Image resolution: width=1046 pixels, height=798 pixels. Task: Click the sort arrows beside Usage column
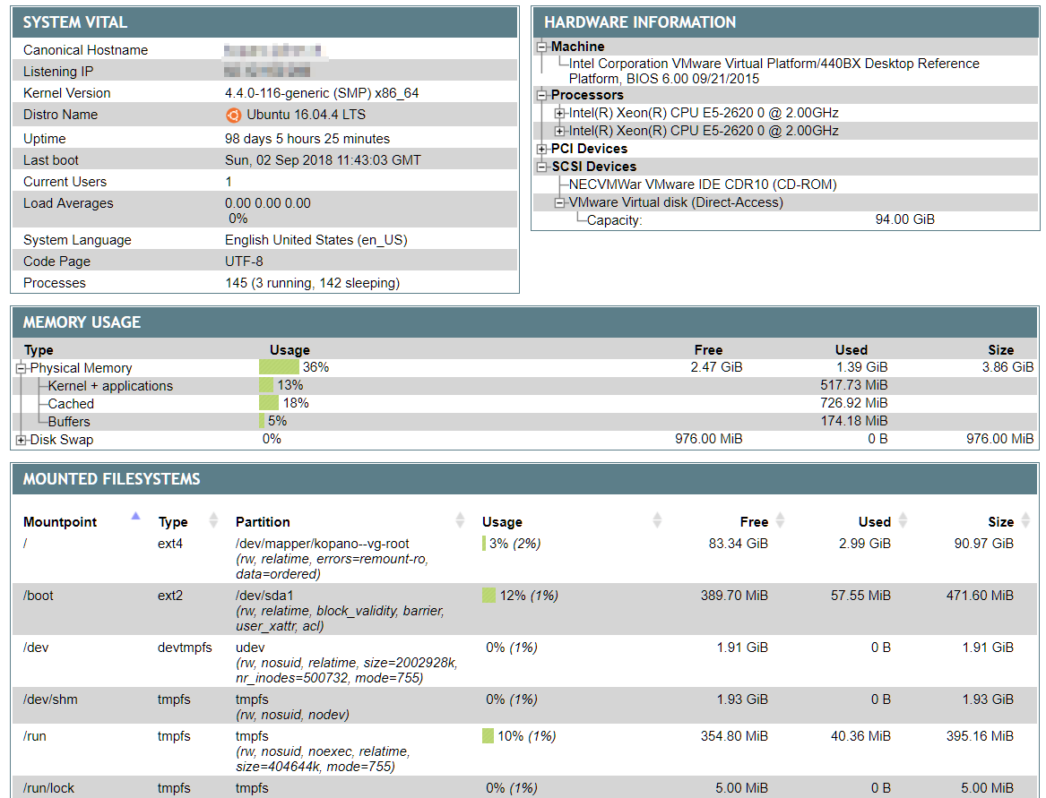tap(657, 520)
